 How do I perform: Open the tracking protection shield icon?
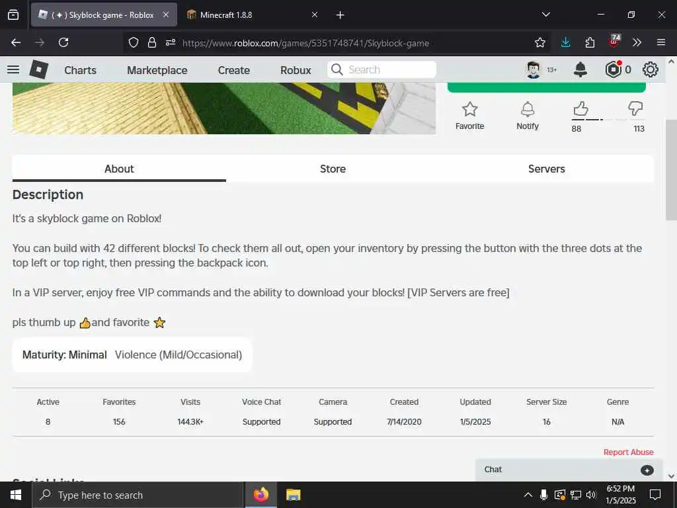pos(134,42)
